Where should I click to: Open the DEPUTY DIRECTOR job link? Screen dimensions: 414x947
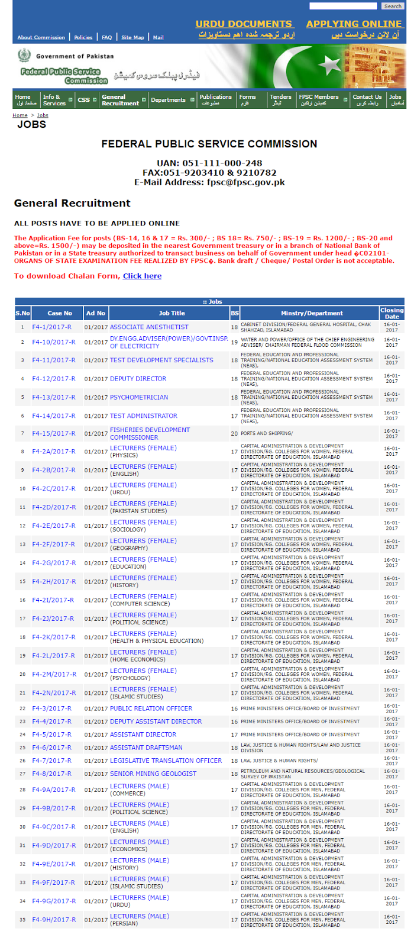tap(138, 379)
